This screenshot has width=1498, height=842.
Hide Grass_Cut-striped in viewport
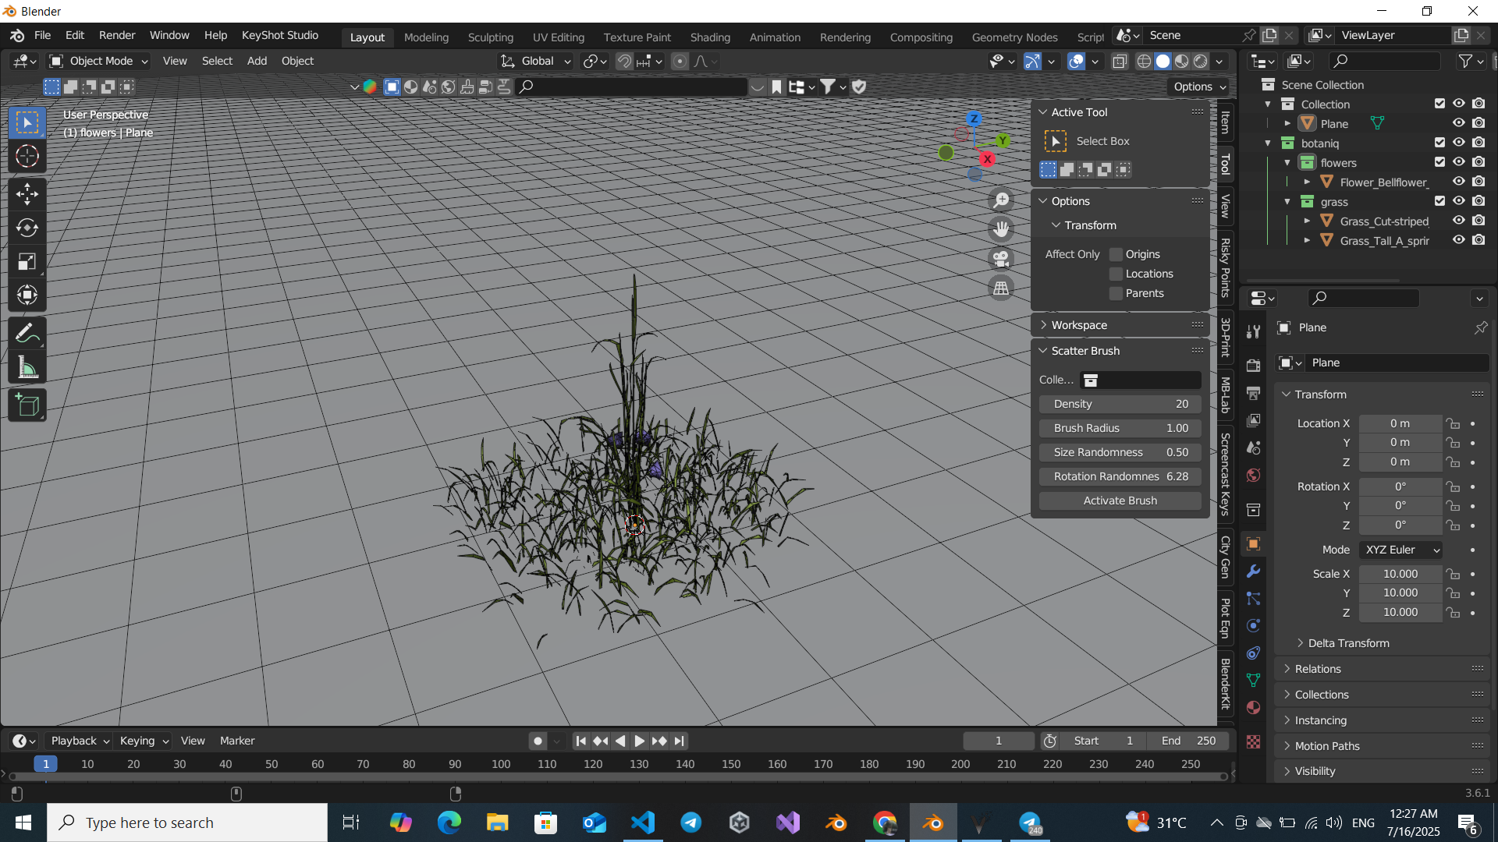coord(1458,221)
